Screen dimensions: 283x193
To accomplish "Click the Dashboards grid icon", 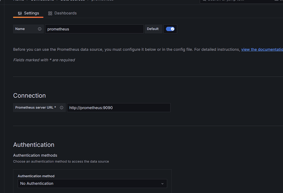I will [x=50, y=14].
